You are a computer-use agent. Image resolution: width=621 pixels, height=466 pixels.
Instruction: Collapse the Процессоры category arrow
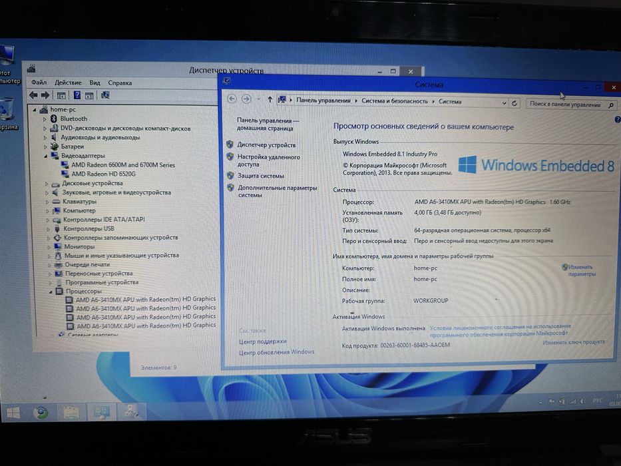click(x=51, y=292)
